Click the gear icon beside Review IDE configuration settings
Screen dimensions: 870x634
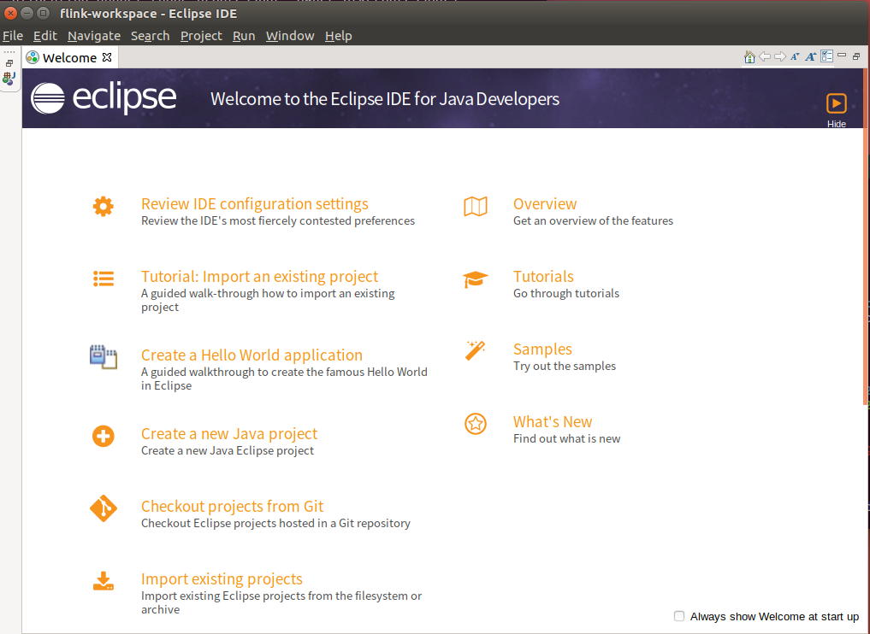103,206
